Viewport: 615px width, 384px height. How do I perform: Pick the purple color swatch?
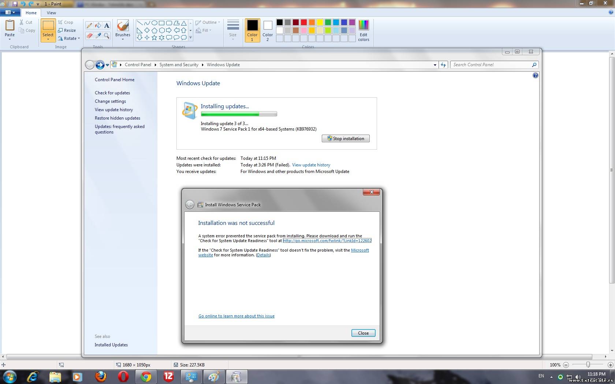352,22
